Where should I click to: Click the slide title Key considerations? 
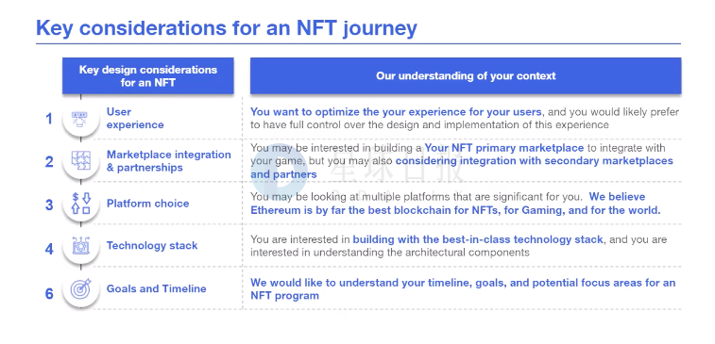[227, 28]
